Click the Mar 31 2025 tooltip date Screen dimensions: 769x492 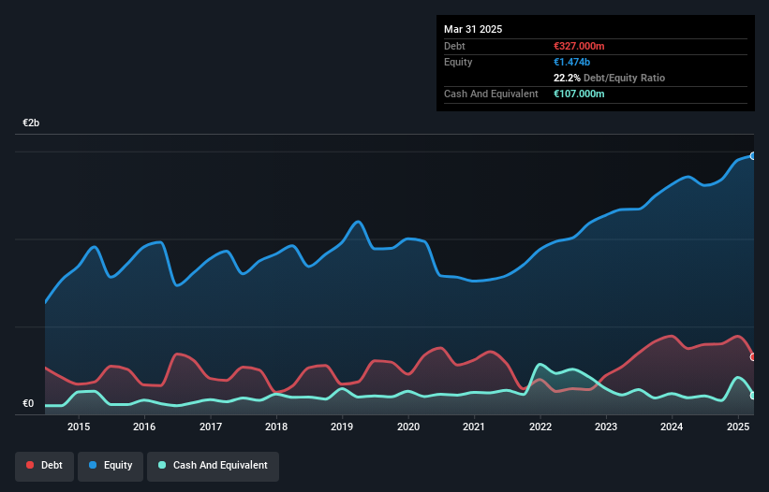(473, 29)
